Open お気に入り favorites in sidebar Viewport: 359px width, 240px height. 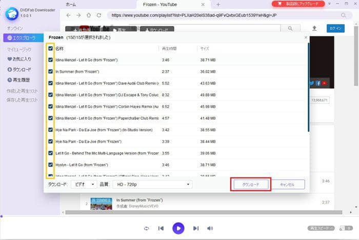19,59
